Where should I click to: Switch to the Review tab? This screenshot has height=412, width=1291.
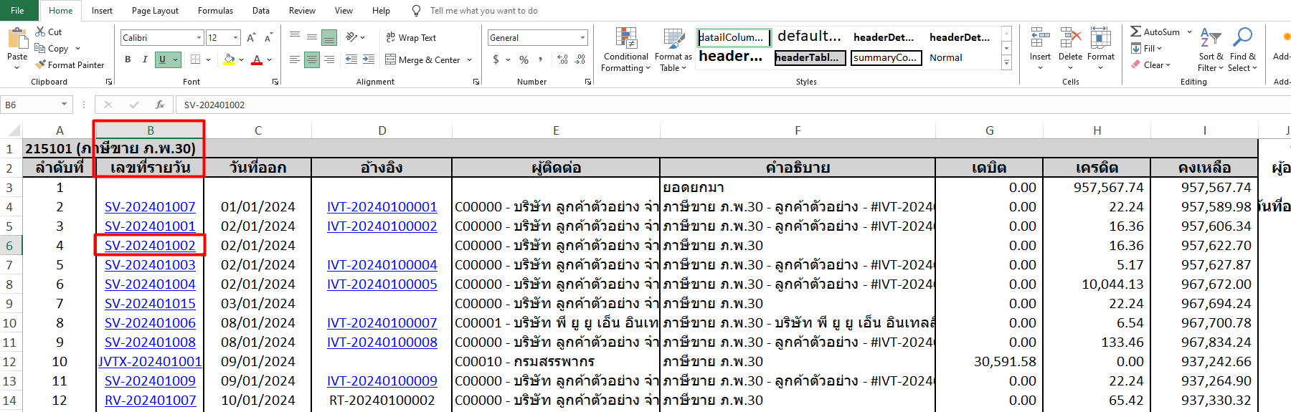pyautogui.click(x=302, y=11)
